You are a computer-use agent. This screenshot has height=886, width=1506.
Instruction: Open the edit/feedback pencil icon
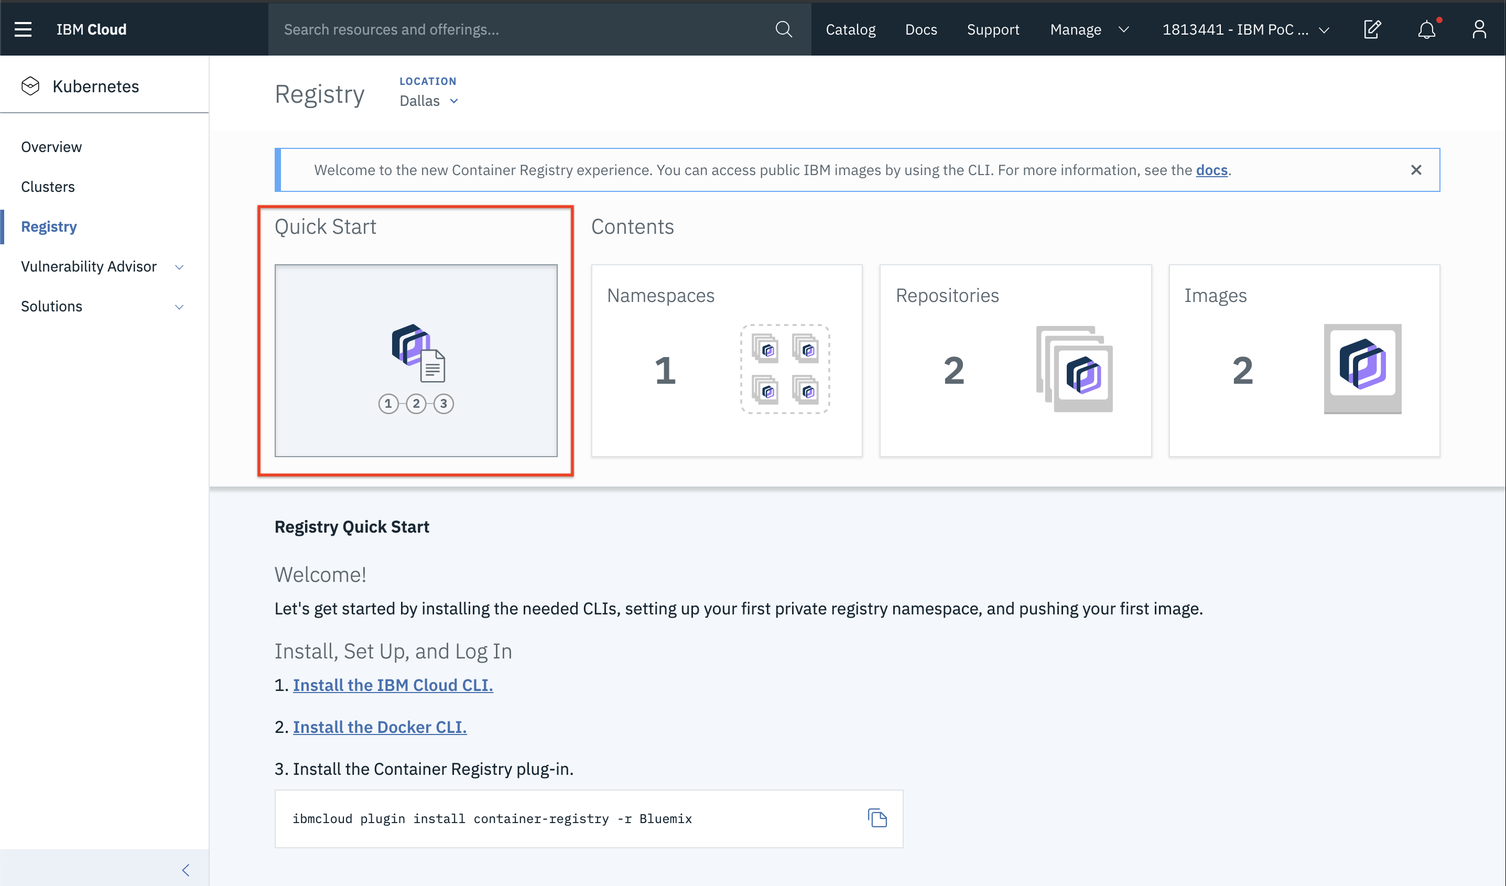pyautogui.click(x=1372, y=29)
